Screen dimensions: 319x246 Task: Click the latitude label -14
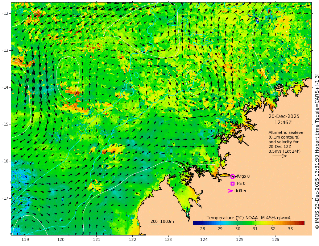[x=5, y=87]
